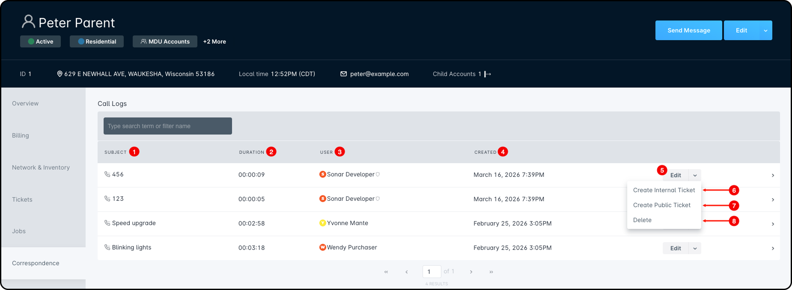Viewport: 792px width, 290px height.
Task: Open the Billing sidebar tab
Action: [x=21, y=135]
